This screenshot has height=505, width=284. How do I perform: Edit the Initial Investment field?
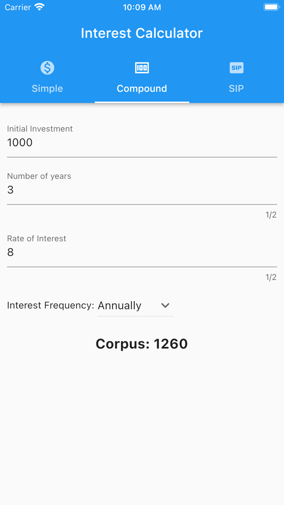pyautogui.click(x=142, y=142)
